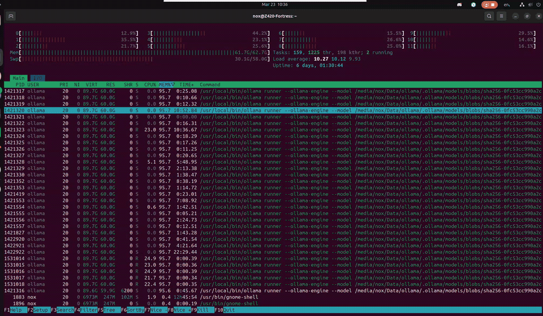Image resolution: width=543 pixels, height=316 pixels.
Task: Click F7 Nice - in function bar
Action: click(x=156, y=310)
